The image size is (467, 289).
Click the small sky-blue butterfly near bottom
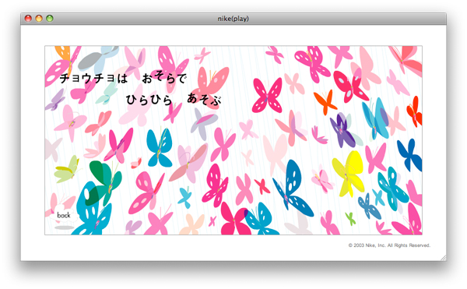pos(185,197)
